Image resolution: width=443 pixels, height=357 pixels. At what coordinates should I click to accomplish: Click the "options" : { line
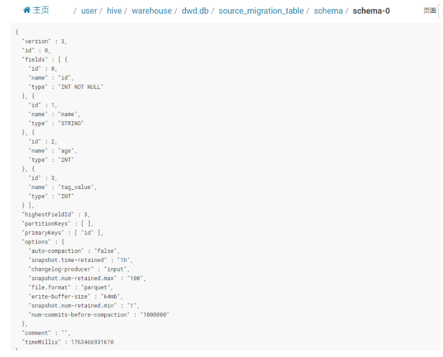43,242
